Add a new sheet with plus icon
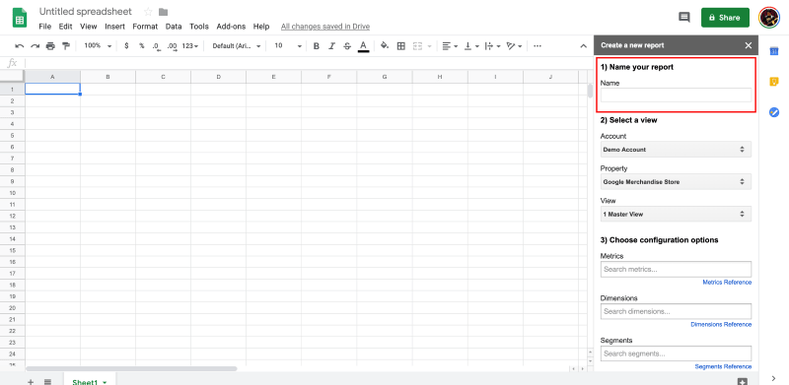Image resolution: width=789 pixels, height=385 pixels. pyautogui.click(x=31, y=381)
